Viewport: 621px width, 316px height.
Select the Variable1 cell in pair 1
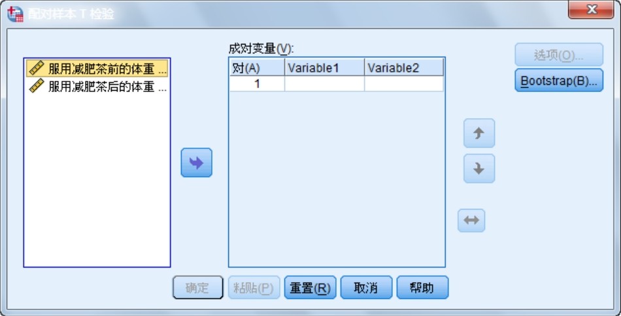click(x=324, y=84)
